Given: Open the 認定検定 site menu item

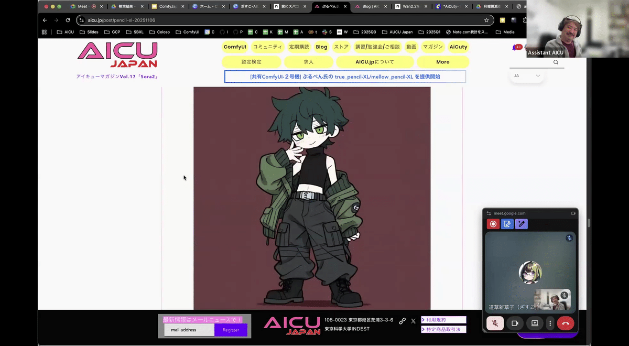Looking at the screenshot, I should tap(251, 62).
